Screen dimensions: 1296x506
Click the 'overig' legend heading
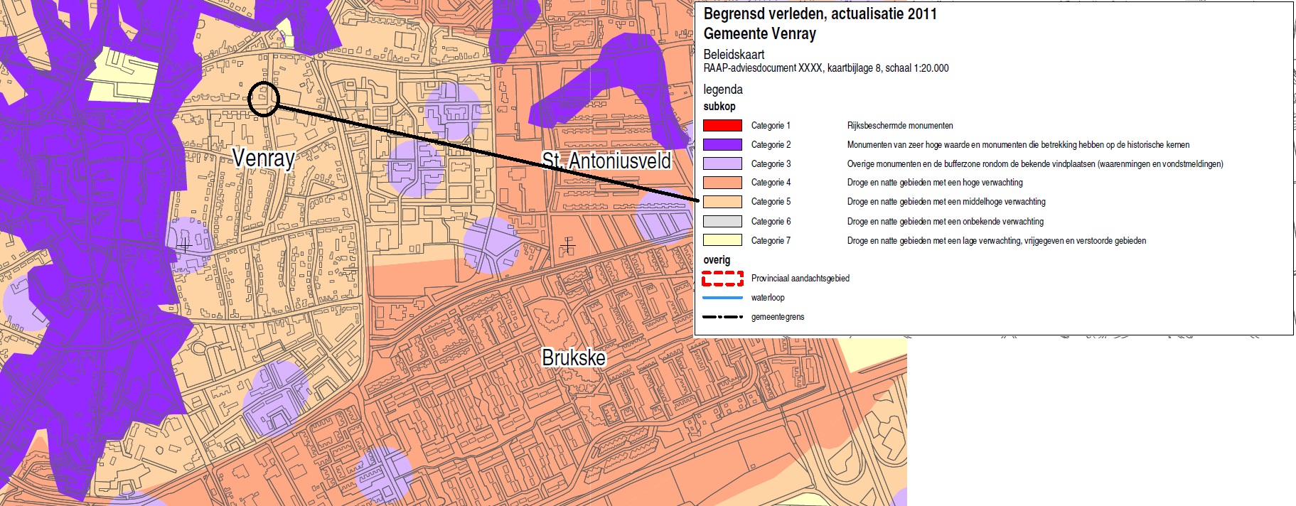(717, 260)
